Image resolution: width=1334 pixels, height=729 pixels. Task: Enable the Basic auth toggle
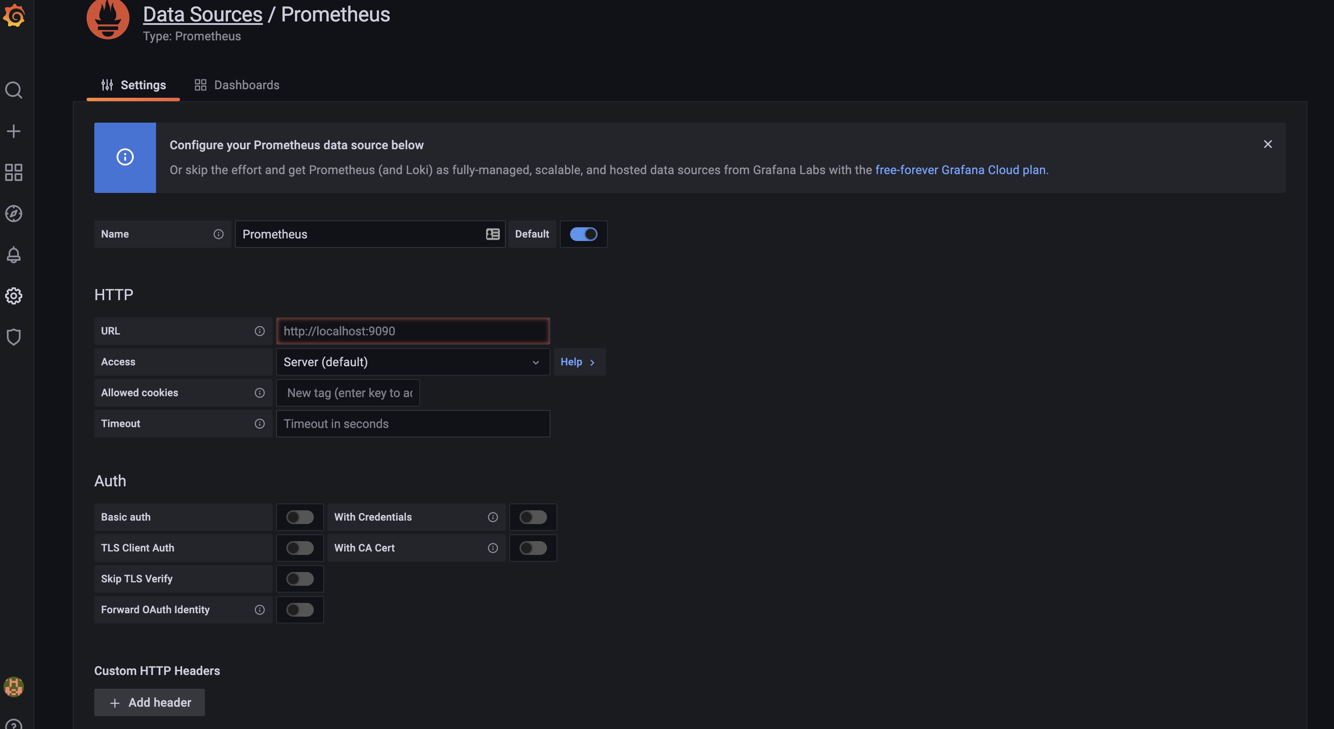(299, 516)
